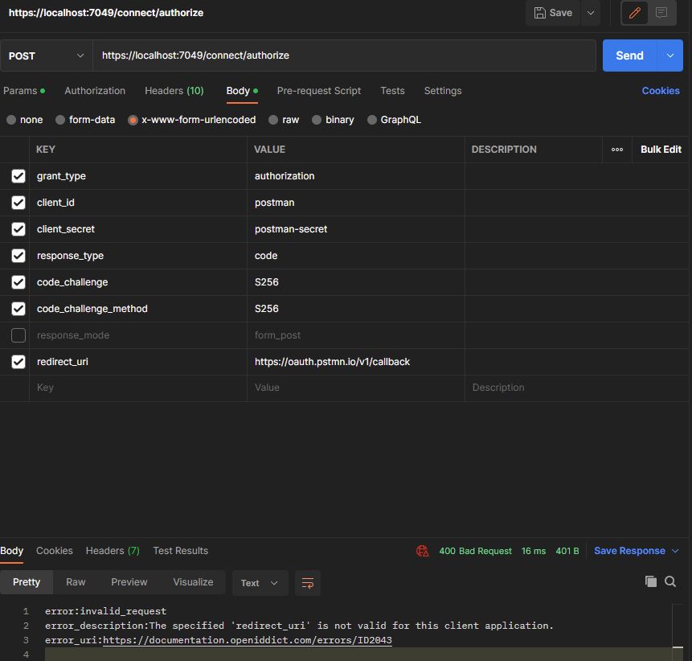Click Bulk Edit

point(661,150)
